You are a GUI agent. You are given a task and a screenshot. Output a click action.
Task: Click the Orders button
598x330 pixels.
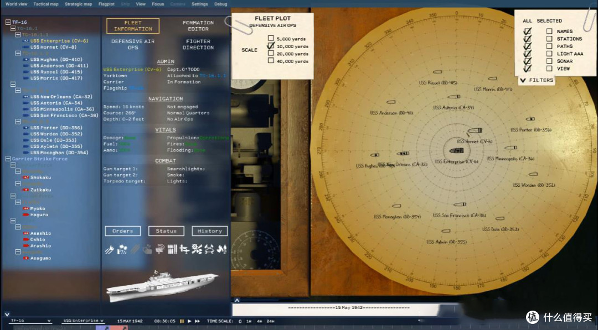tap(123, 231)
